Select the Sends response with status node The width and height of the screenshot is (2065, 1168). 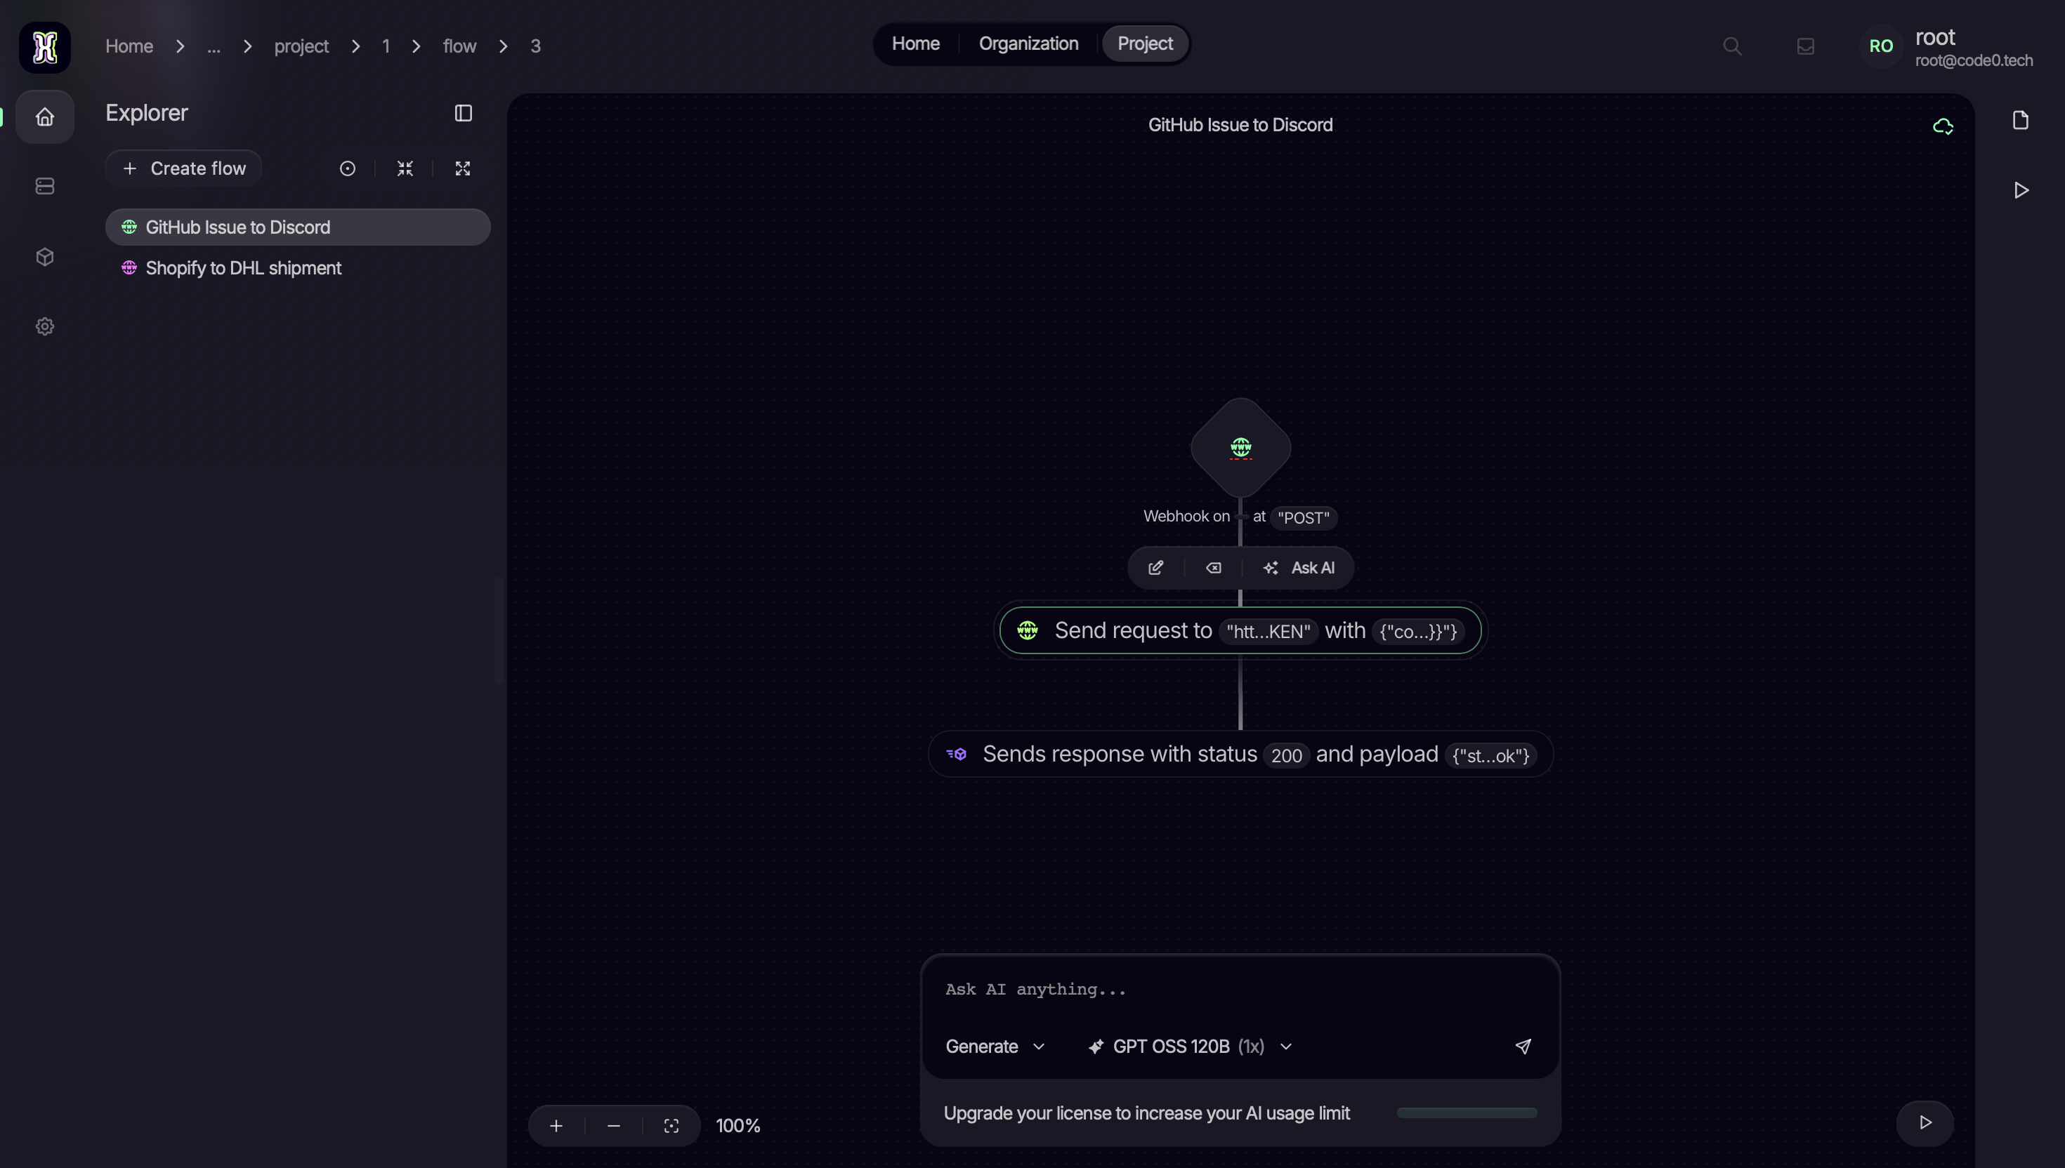click(1241, 754)
